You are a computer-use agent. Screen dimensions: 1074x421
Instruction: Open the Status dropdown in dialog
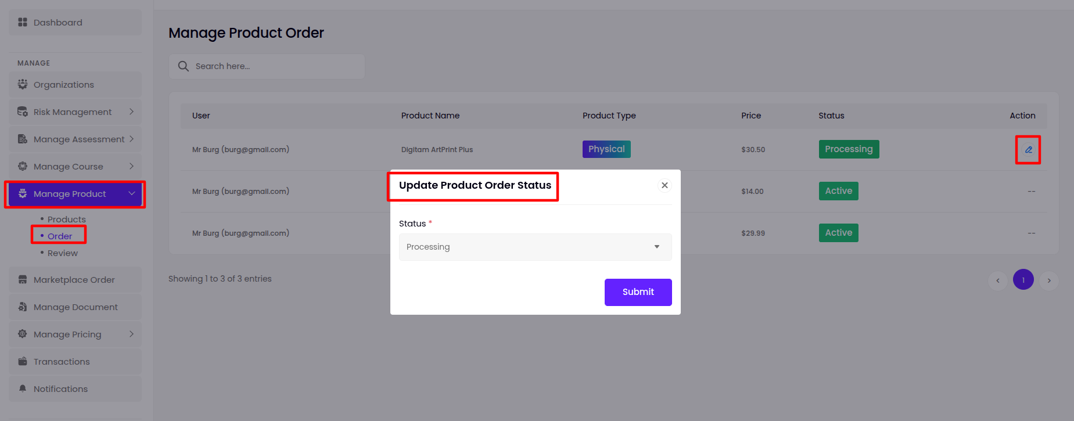[535, 247]
